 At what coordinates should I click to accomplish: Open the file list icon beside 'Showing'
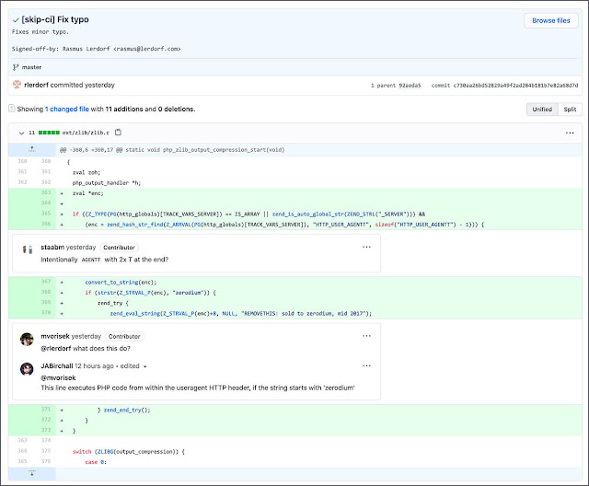[13, 110]
